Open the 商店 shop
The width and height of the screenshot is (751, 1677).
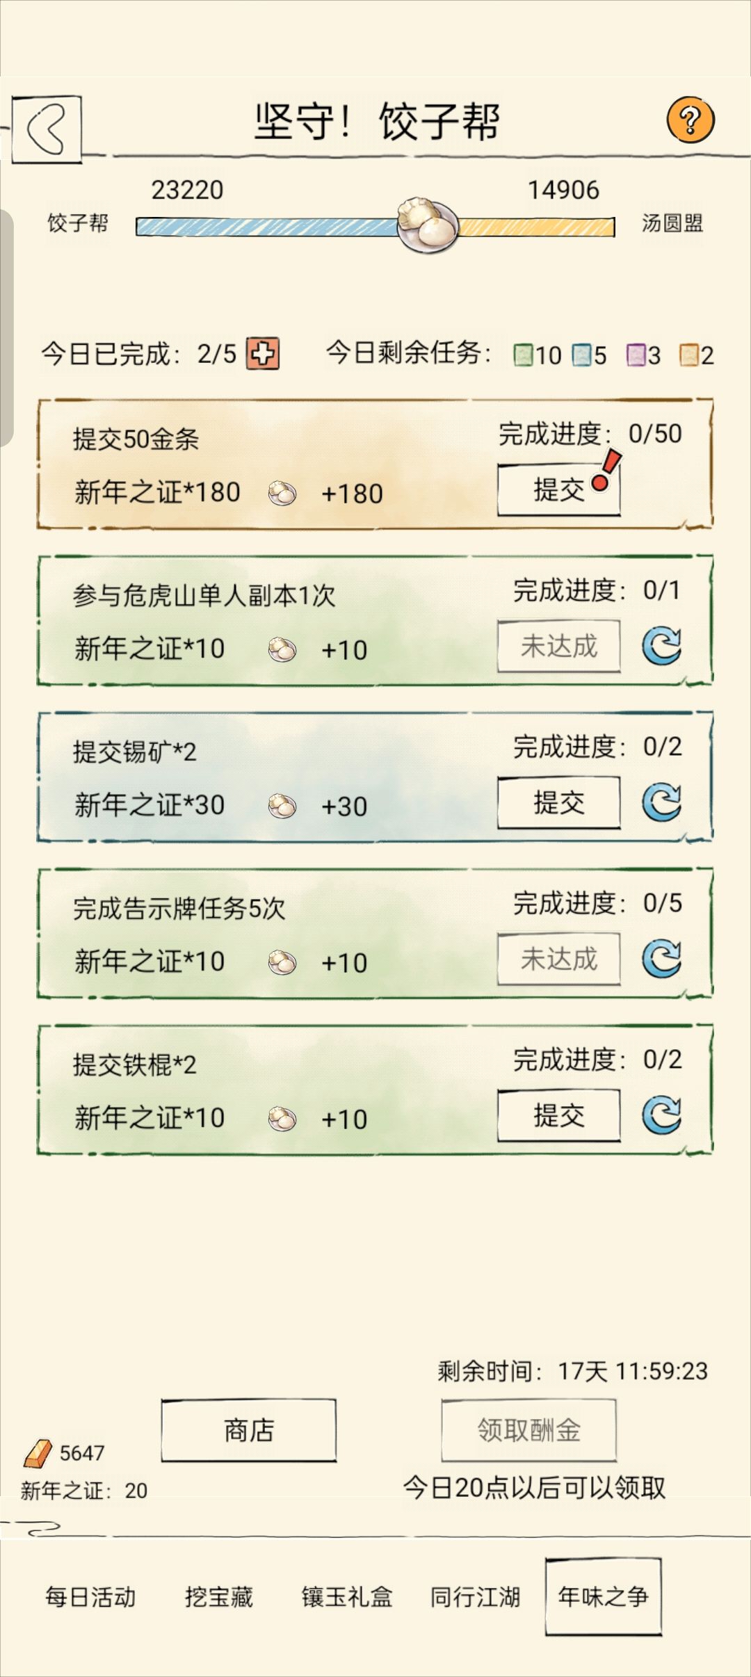point(249,1430)
